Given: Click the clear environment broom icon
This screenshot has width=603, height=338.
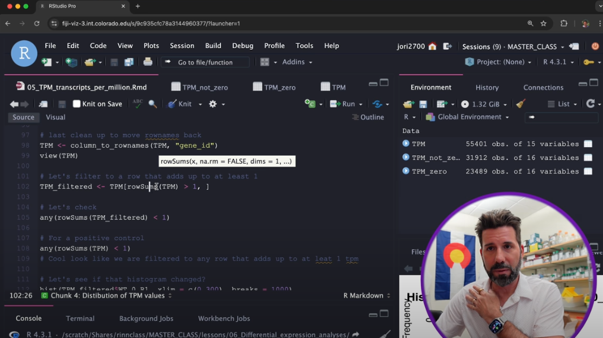Looking at the screenshot, I should [x=521, y=104].
